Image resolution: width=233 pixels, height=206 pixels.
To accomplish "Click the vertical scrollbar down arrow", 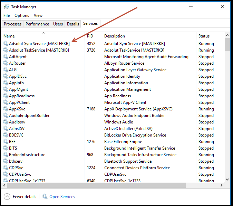I will point(227,179).
